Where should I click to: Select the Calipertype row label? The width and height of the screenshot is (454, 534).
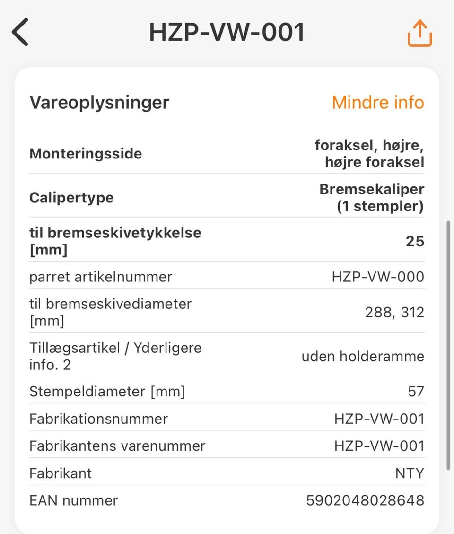(71, 197)
